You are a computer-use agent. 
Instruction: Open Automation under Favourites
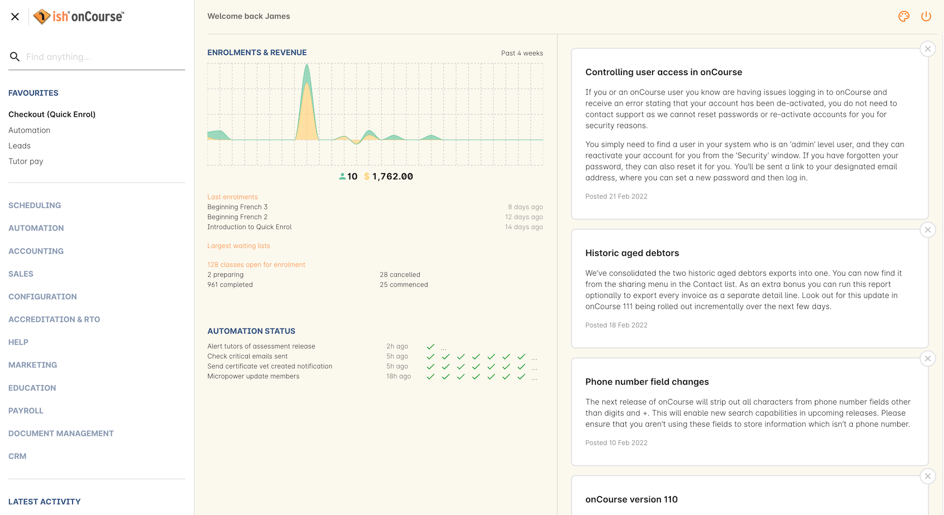coord(29,130)
